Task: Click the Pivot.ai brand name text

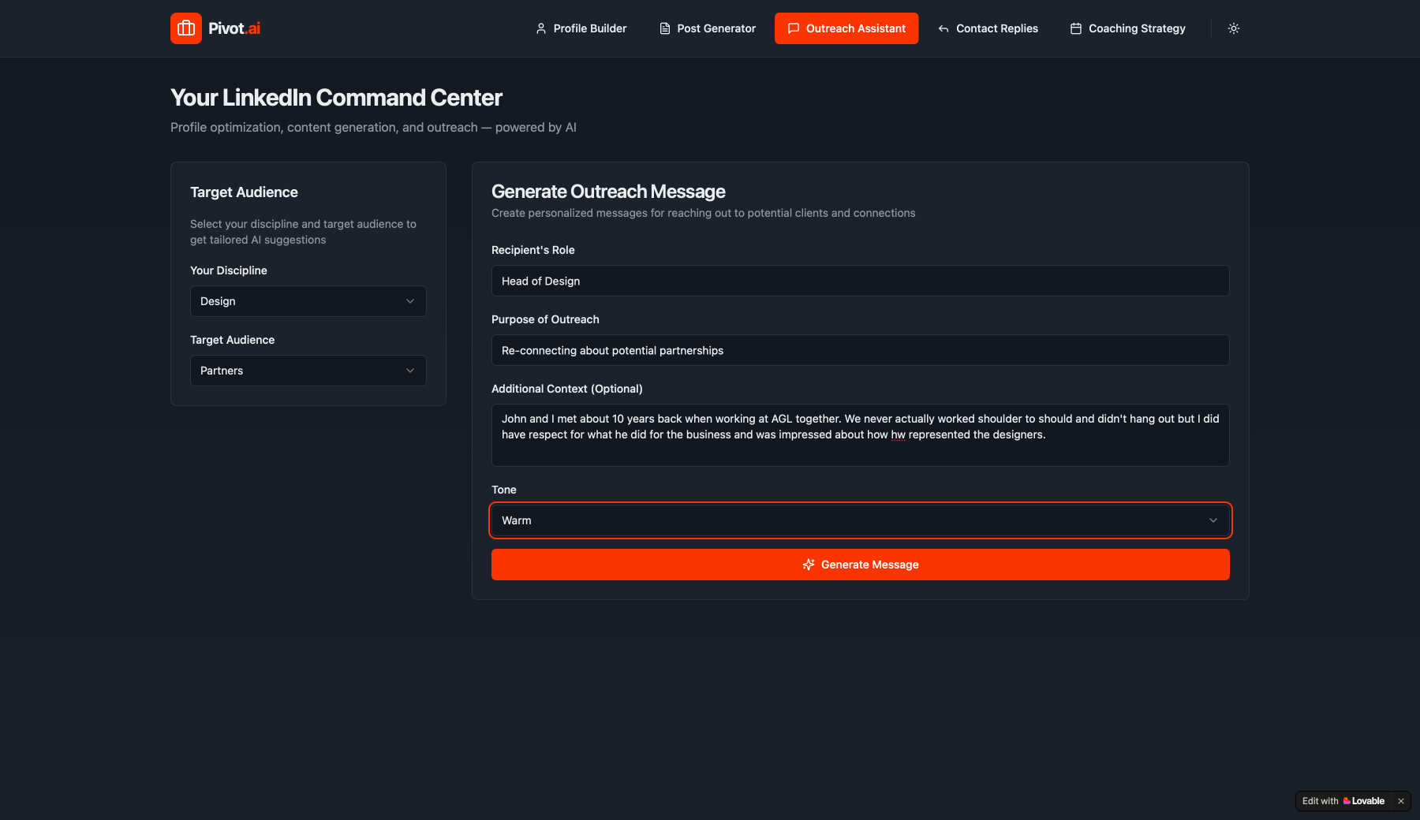Action: [x=234, y=28]
